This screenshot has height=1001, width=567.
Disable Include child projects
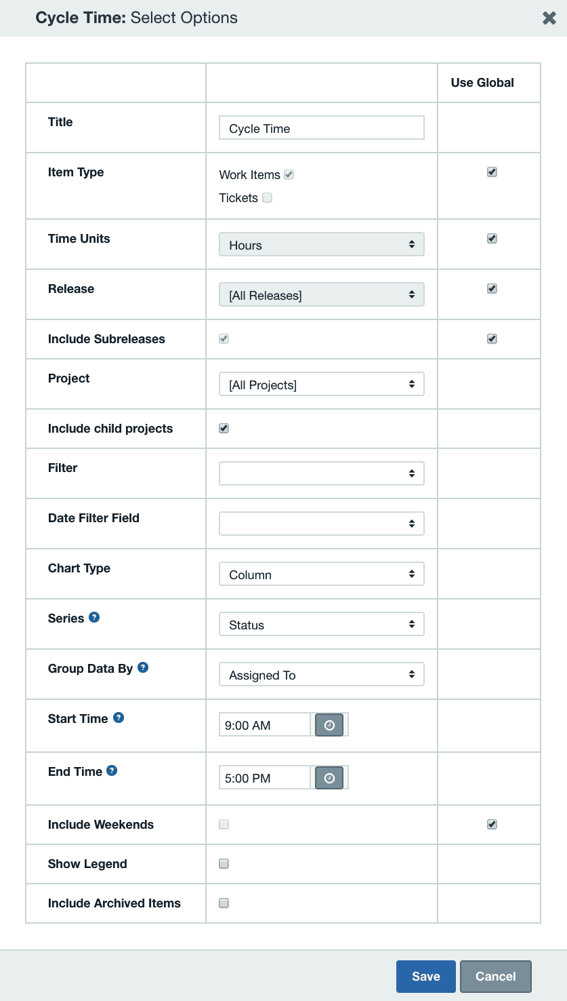[x=224, y=428]
